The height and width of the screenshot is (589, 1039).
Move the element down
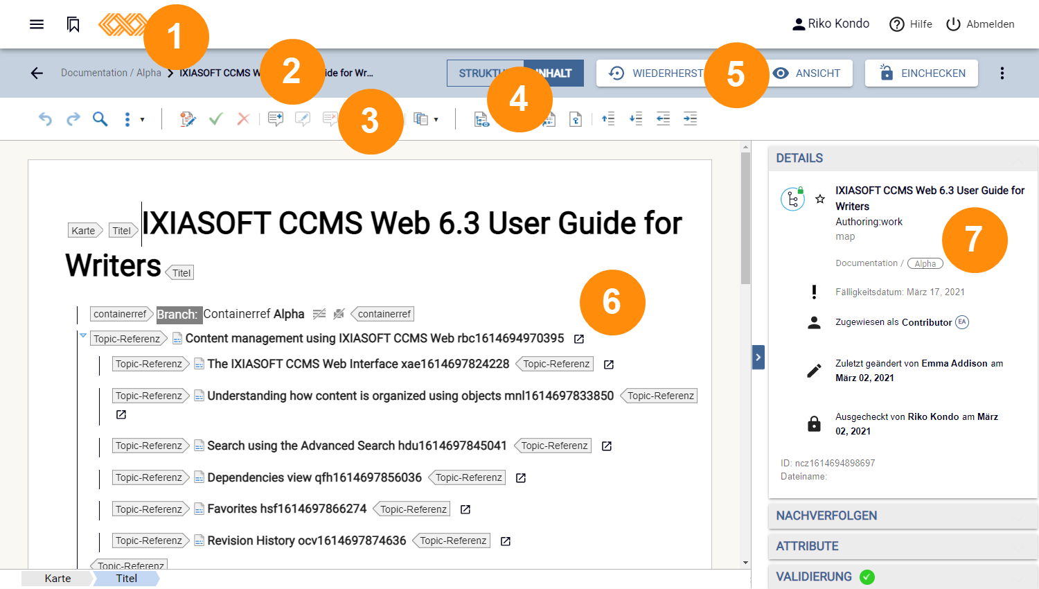tap(636, 119)
